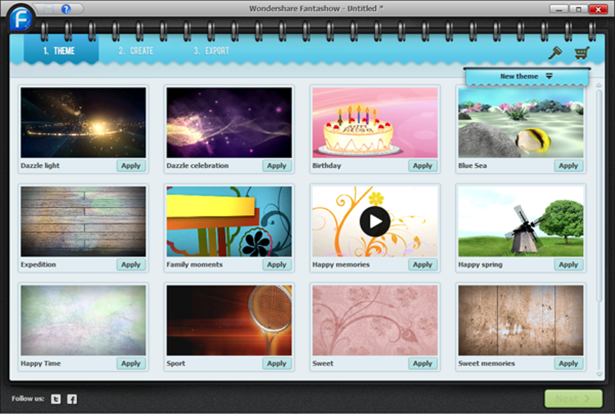
Task: Select the Family moments thumbnail
Action: tap(229, 222)
